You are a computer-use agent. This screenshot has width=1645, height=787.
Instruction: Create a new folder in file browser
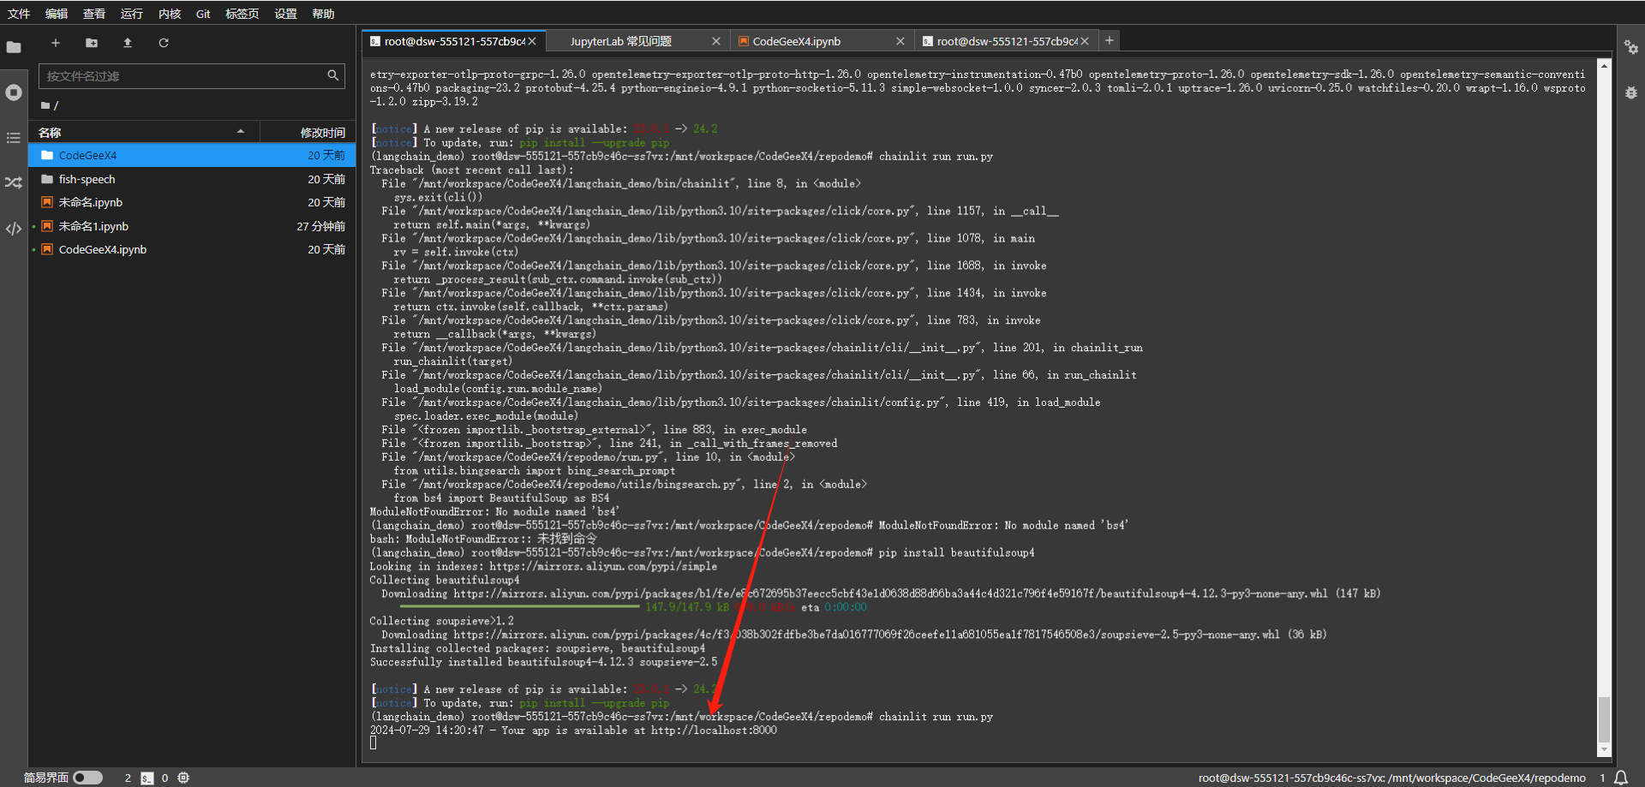point(92,43)
